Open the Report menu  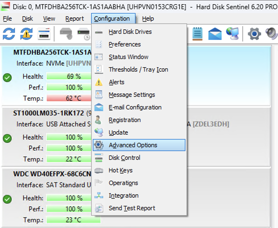coord(75,19)
